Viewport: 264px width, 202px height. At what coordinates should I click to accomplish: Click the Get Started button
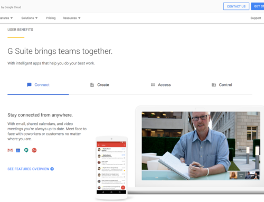(x=258, y=6)
